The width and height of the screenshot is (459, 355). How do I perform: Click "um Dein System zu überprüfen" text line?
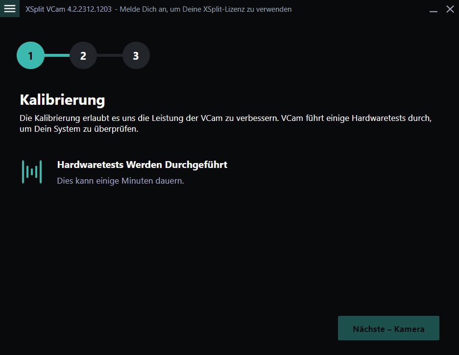79,130
